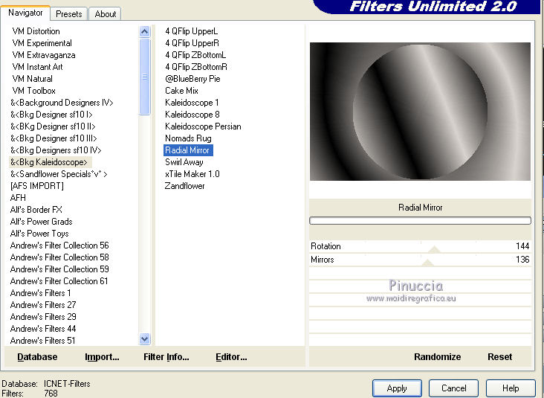
Task: Select Andrew's Filters 1
Action: pyautogui.click(x=40, y=293)
